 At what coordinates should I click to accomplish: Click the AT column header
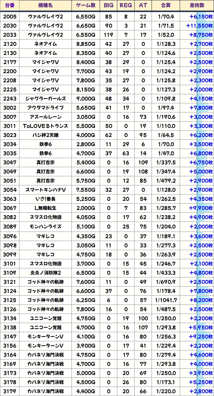[143, 5]
